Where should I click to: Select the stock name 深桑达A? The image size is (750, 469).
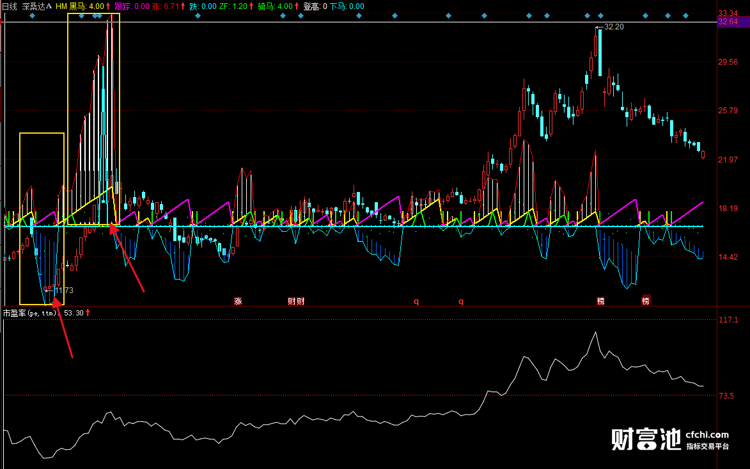pos(37,6)
